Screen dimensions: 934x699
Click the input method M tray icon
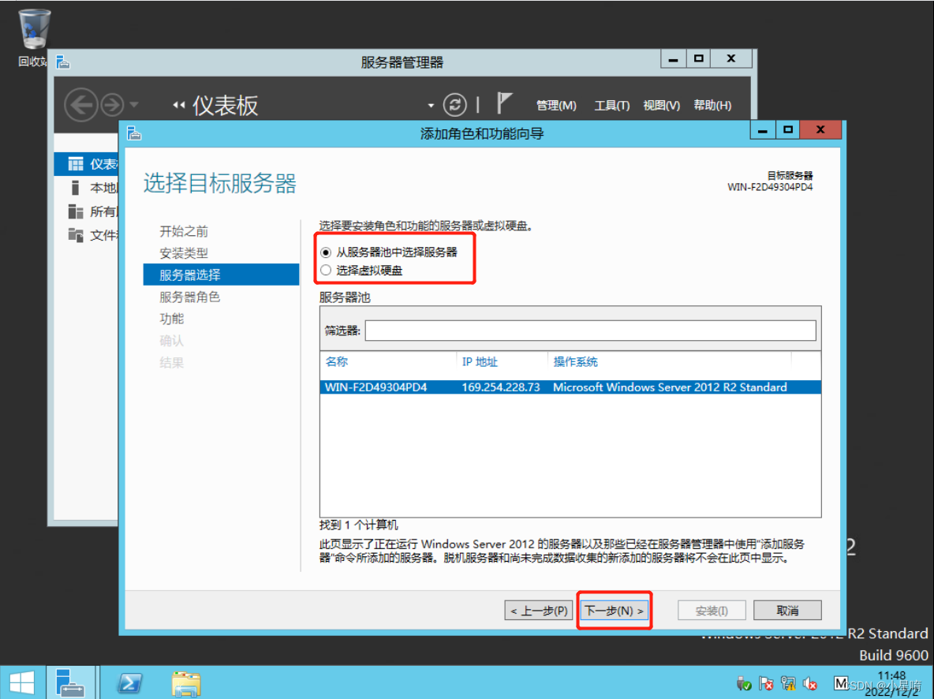pyautogui.click(x=840, y=683)
